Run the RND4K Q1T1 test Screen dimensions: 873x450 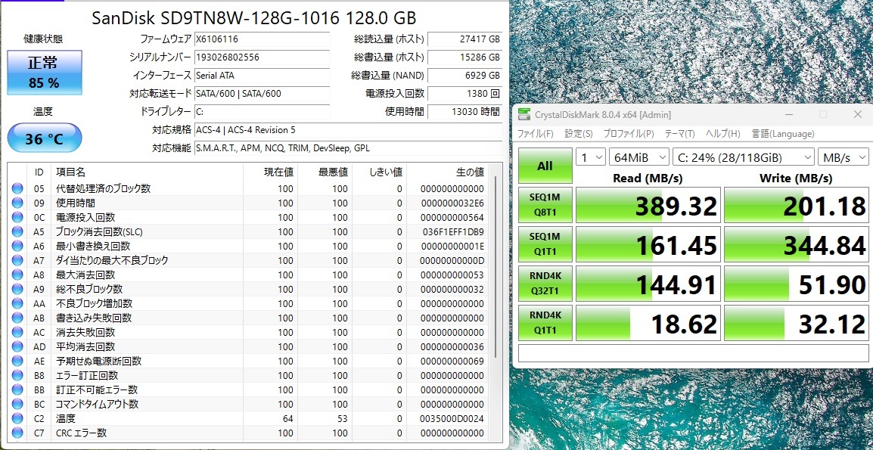545,323
